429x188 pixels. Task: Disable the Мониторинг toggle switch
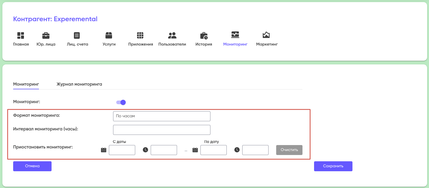[x=121, y=102]
